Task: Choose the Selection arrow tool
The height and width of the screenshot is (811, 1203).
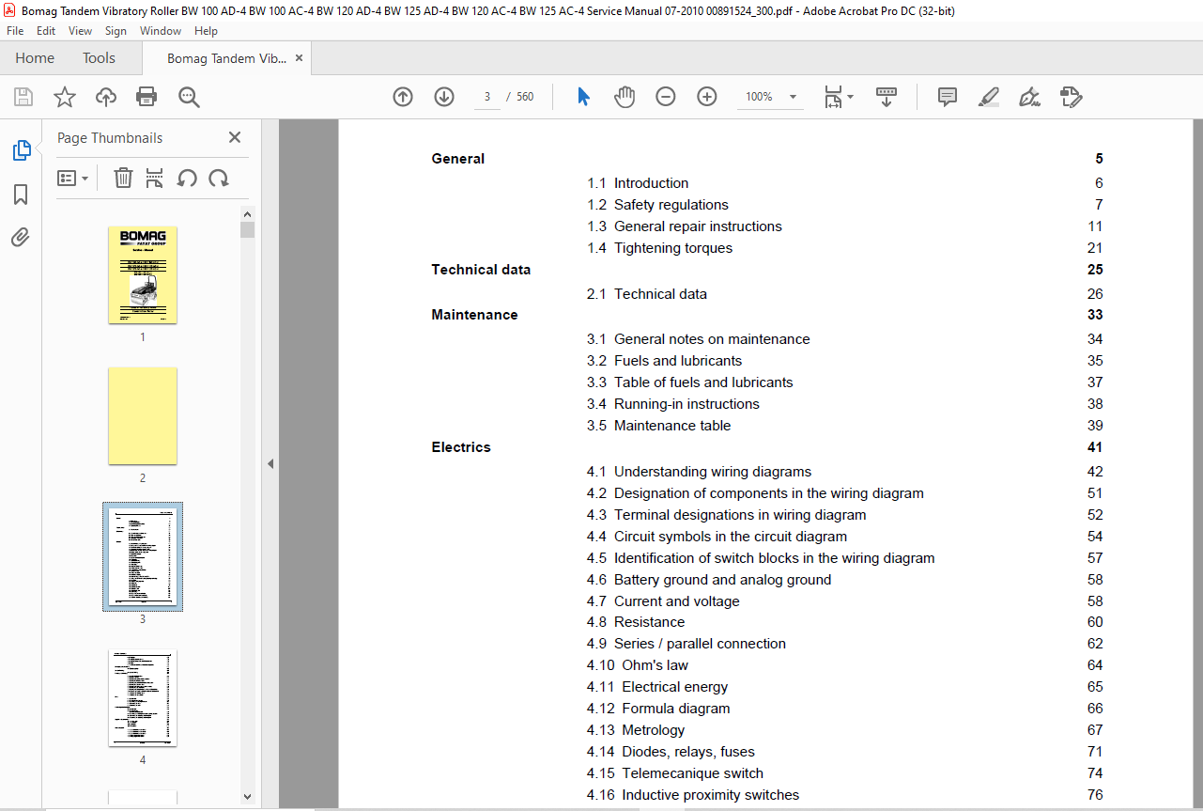Action: 583,97
